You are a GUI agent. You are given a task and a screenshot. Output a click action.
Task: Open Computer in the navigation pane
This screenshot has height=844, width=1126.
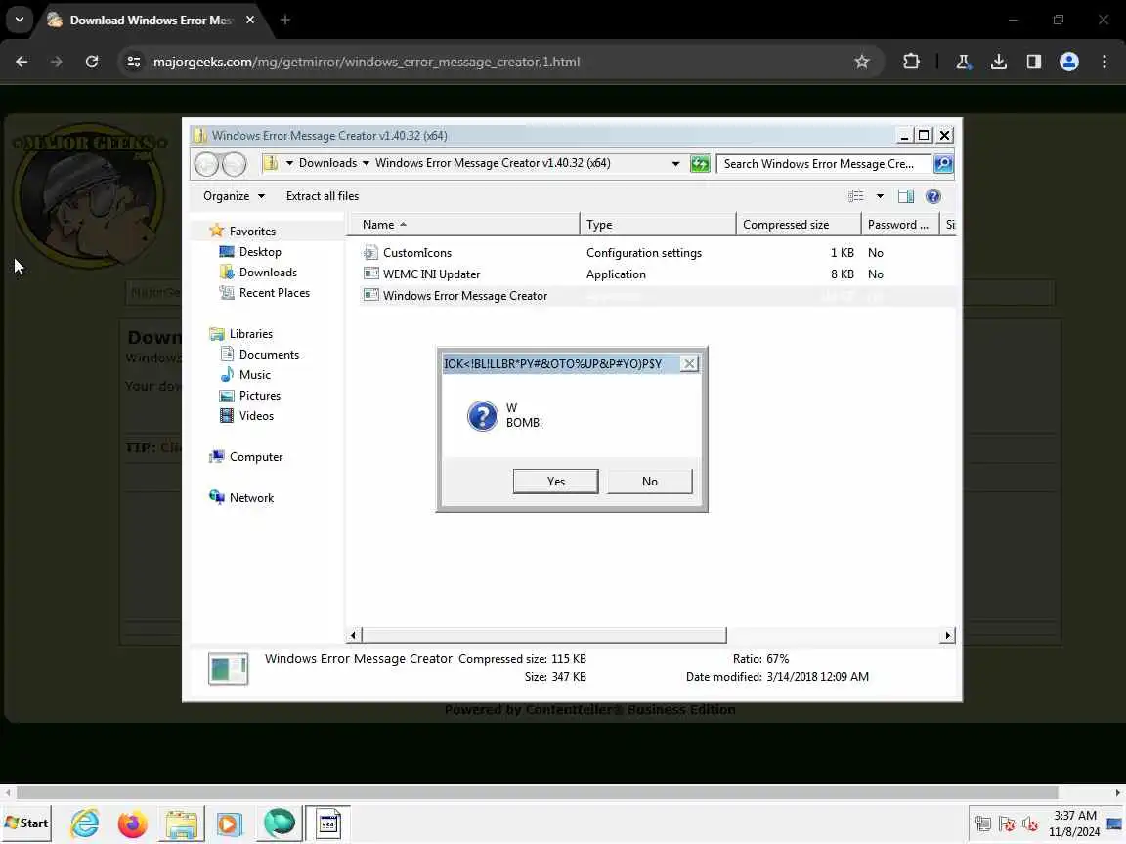pyautogui.click(x=256, y=457)
